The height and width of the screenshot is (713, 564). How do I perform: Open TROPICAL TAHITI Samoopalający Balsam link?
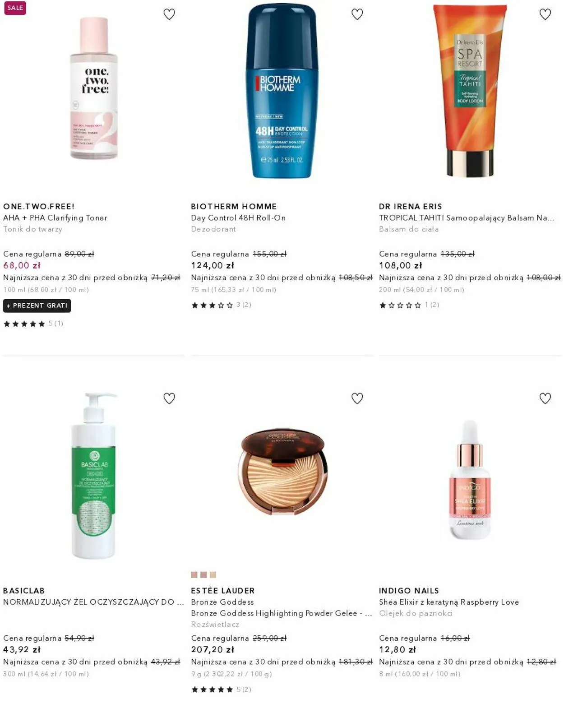coord(467,218)
